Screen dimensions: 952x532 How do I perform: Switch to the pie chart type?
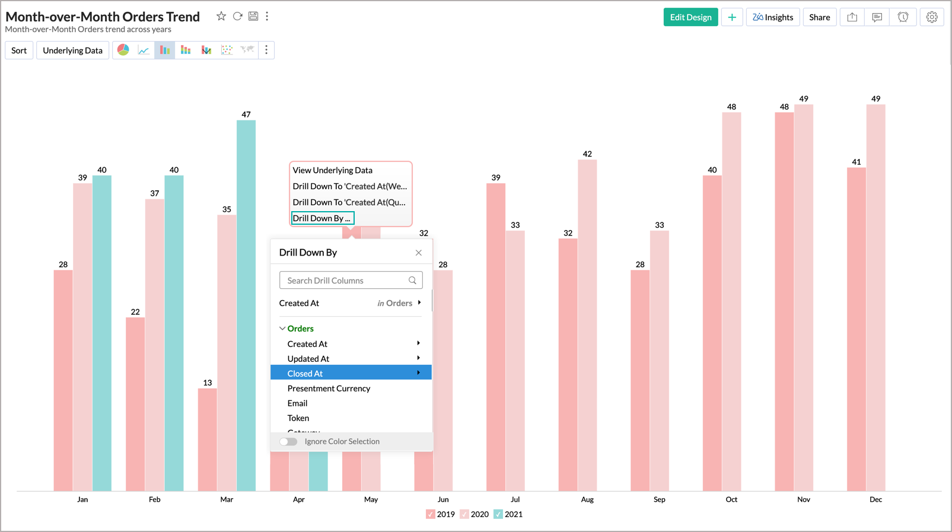click(x=123, y=50)
